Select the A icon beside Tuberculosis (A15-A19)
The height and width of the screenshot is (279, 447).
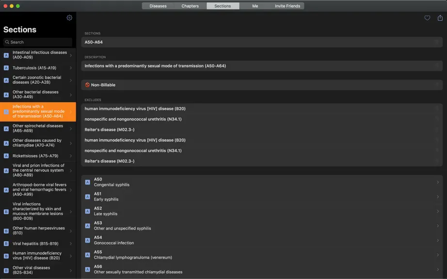6,68
